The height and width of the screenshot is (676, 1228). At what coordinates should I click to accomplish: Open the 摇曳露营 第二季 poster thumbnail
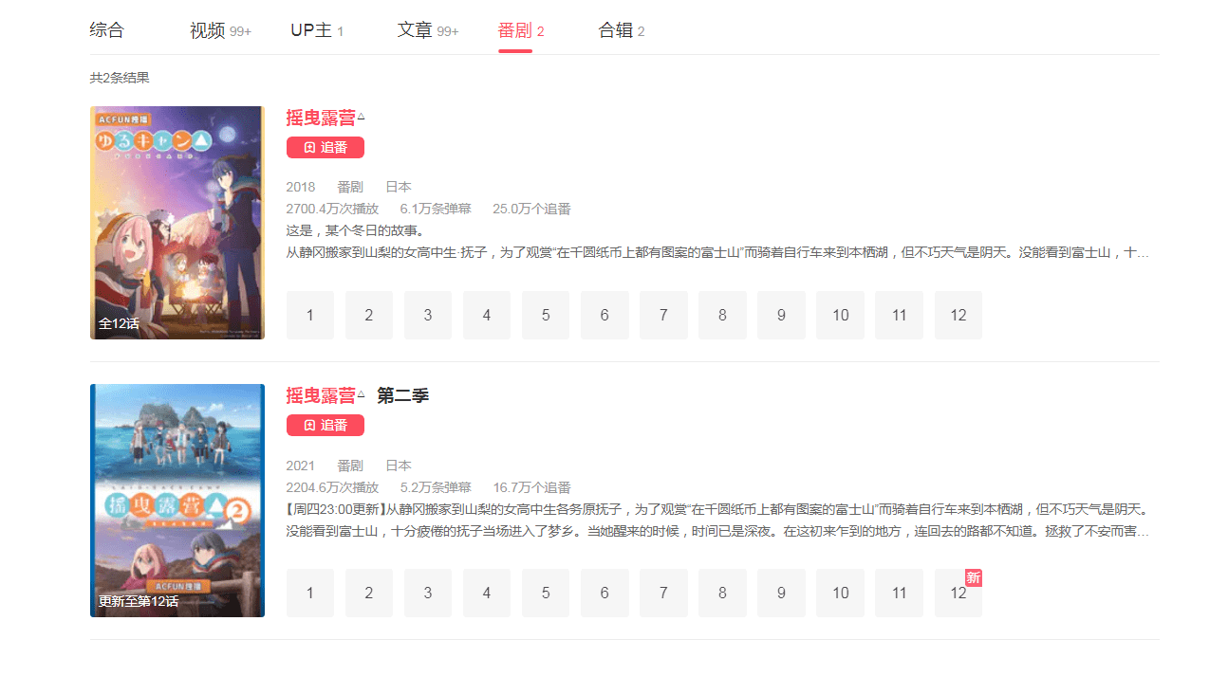tap(177, 501)
